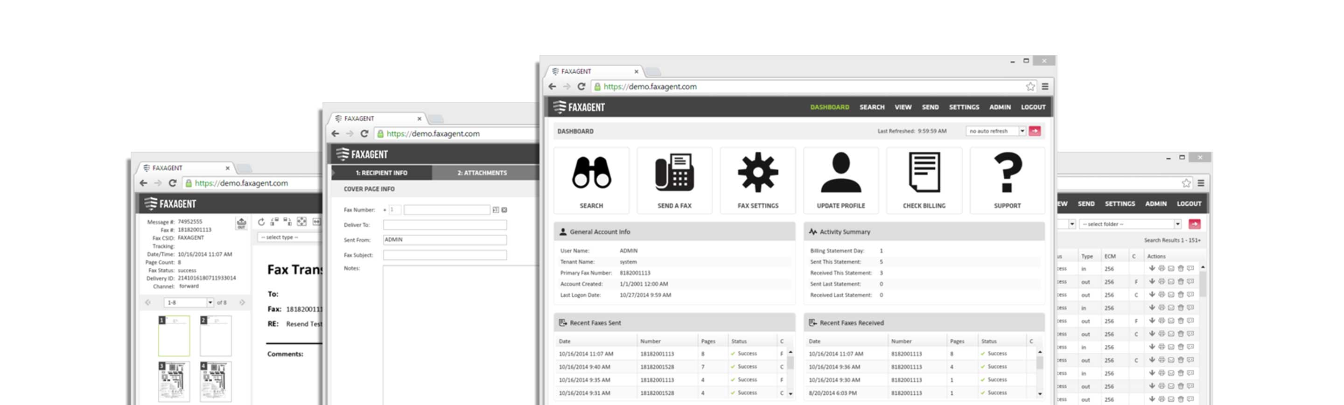Go to the previous page range in the fax viewer
This screenshot has width=1344, height=405.
click(148, 302)
